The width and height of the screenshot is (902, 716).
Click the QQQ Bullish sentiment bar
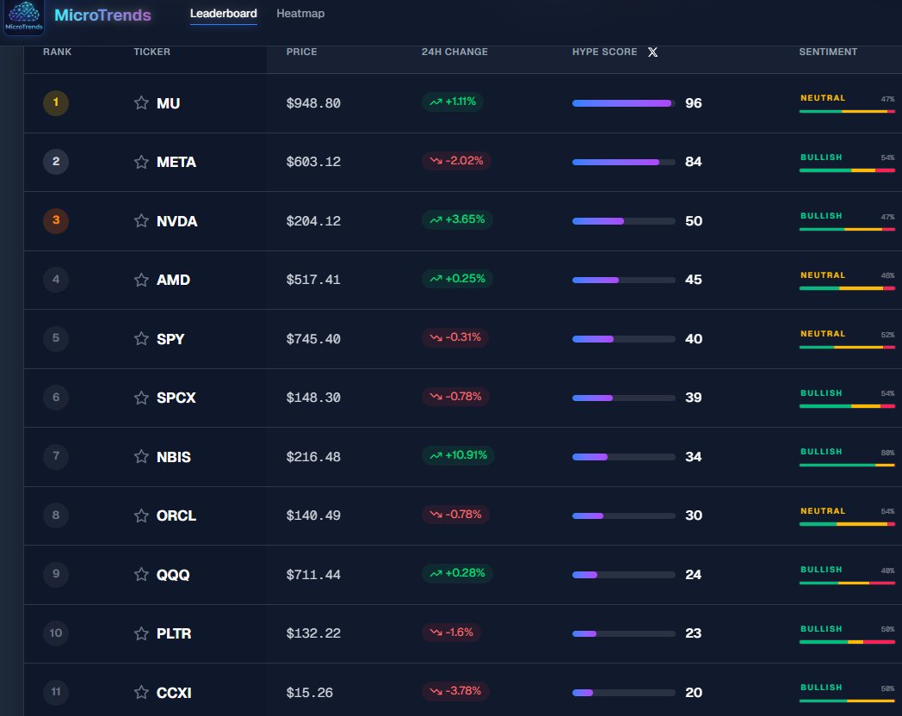coord(847,583)
